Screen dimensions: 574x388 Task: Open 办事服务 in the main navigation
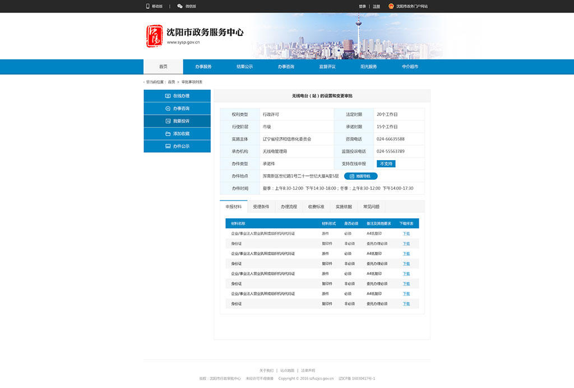[x=203, y=67]
